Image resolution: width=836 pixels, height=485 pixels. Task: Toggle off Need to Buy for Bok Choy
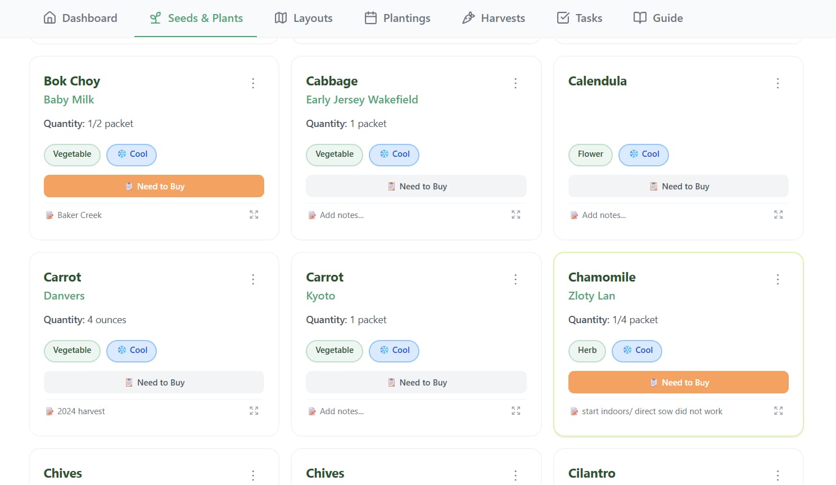coord(154,186)
